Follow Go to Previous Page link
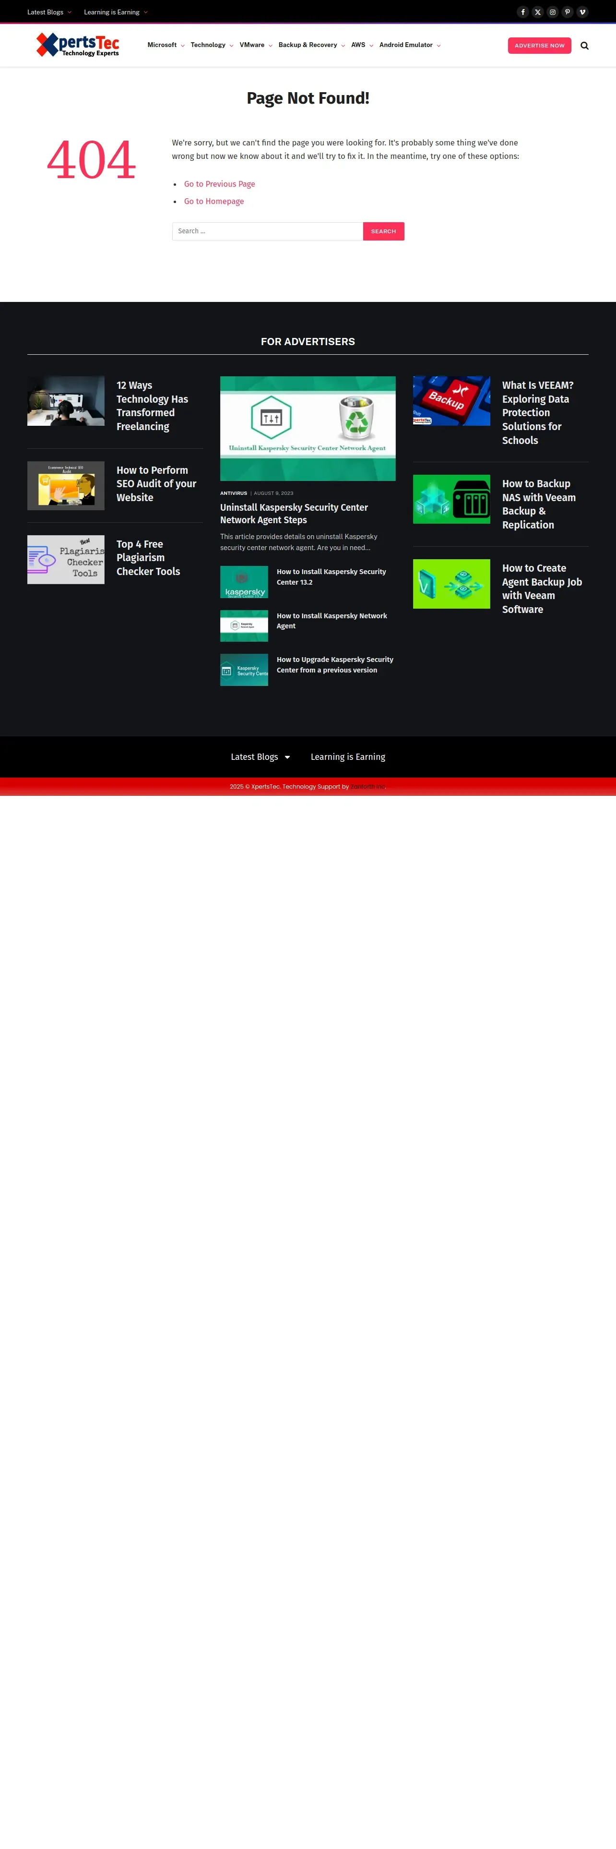 click(x=219, y=184)
